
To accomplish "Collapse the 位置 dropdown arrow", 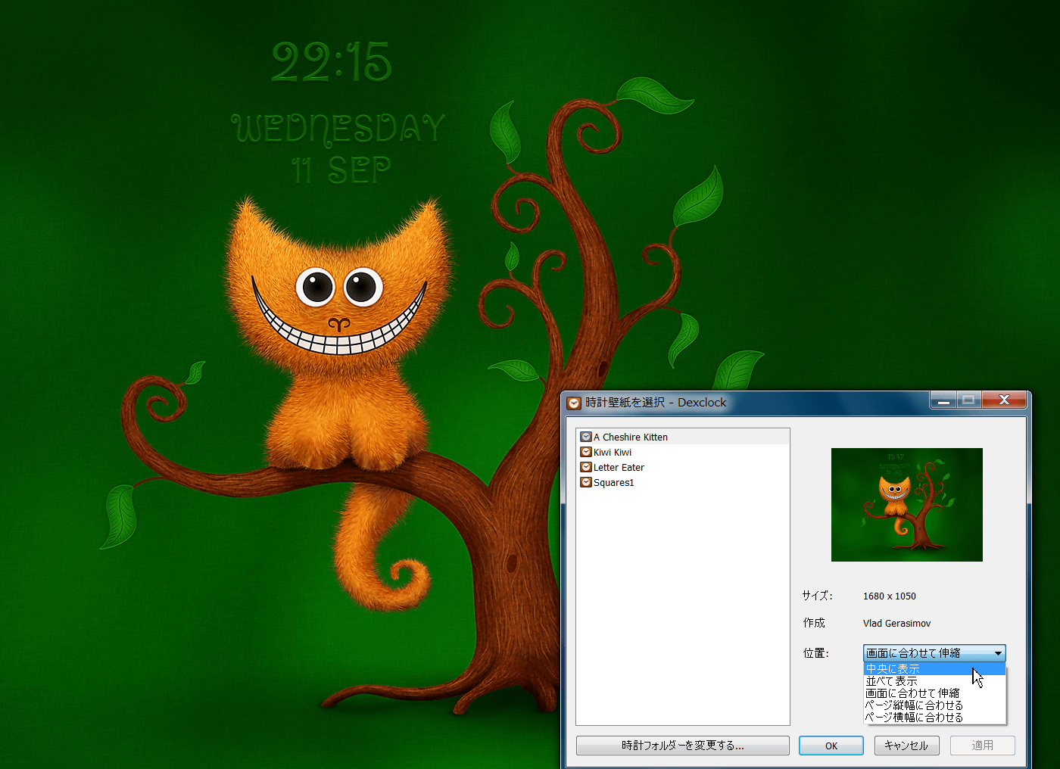I will (998, 653).
